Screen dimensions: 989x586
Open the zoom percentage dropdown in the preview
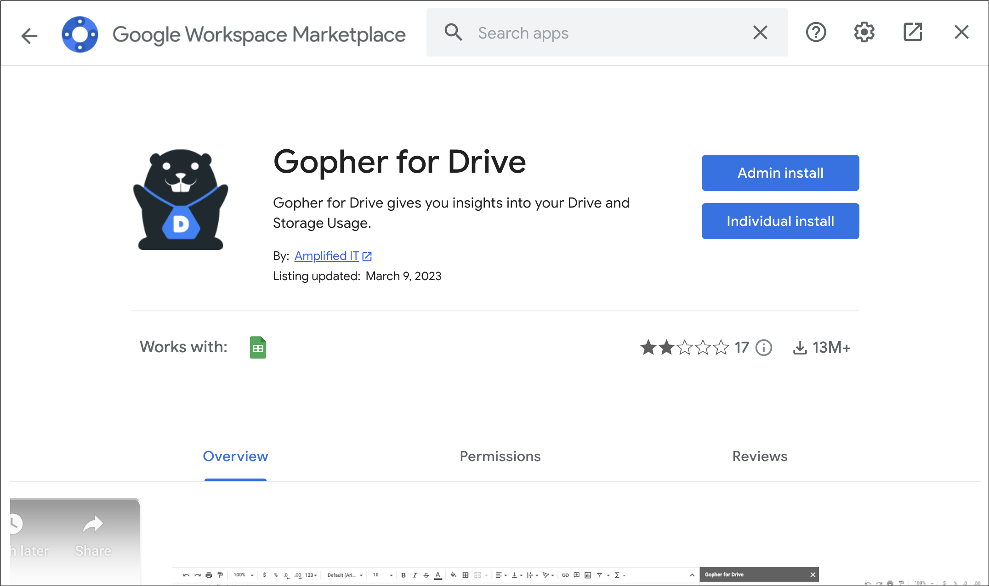point(243,575)
